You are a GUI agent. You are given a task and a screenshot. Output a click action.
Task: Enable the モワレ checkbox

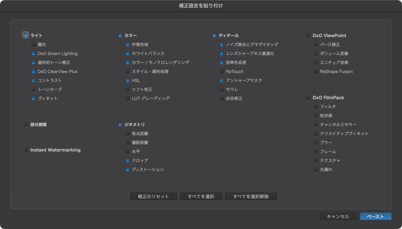222,89
